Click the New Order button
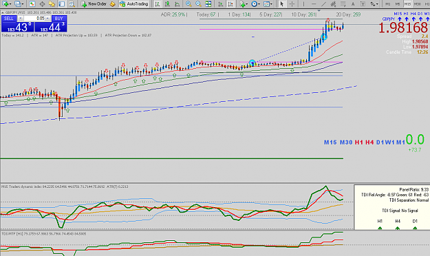 click(94, 4)
